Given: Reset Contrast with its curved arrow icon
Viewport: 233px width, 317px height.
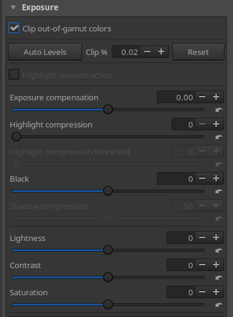Looking at the screenshot, I should (x=219, y=278).
